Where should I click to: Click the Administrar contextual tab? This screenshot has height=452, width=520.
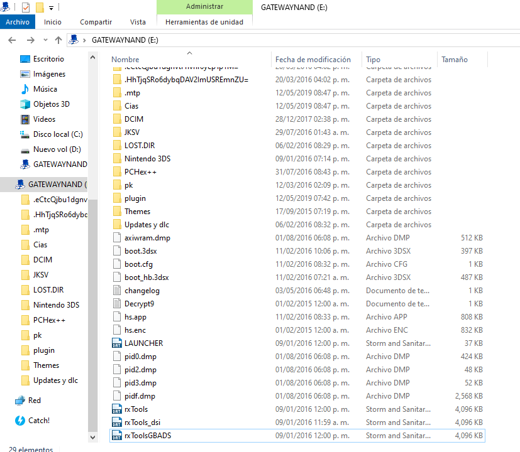pyautogui.click(x=204, y=7)
